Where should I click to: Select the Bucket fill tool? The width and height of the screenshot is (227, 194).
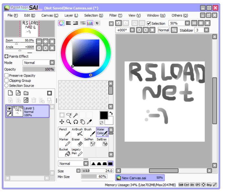[x=65, y=152]
